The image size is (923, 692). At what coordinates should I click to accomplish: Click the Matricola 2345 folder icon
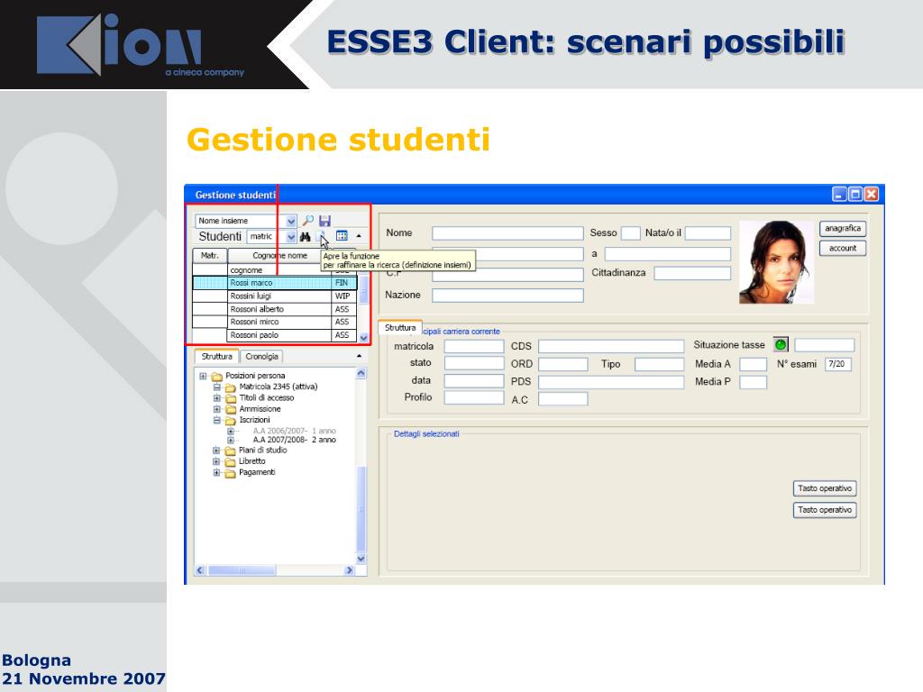231,387
